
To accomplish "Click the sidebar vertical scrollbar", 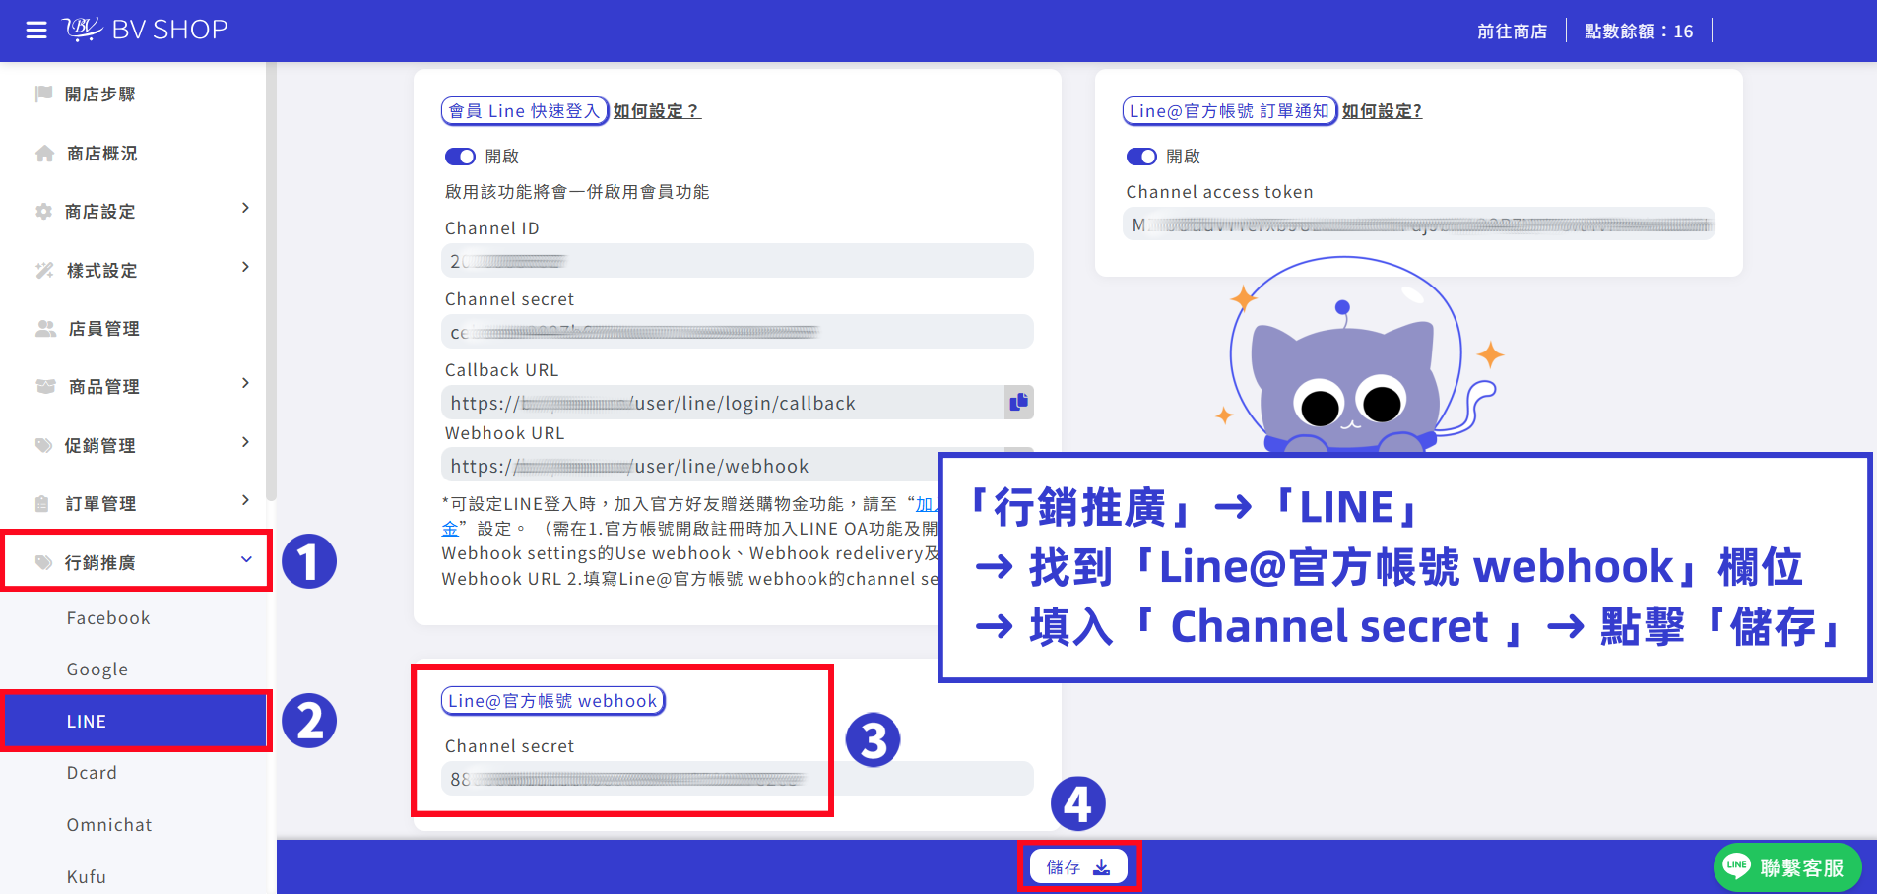I will coord(271,281).
